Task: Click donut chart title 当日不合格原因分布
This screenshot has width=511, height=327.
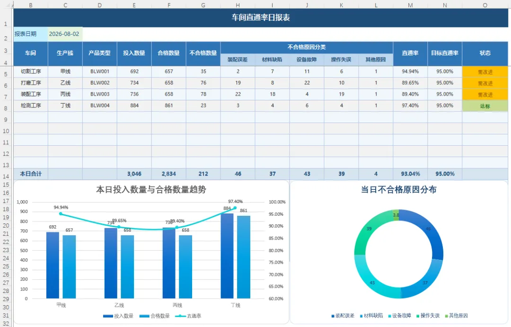Action: [398, 190]
